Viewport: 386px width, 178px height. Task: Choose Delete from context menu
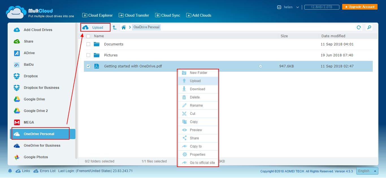[x=198, y=97]
